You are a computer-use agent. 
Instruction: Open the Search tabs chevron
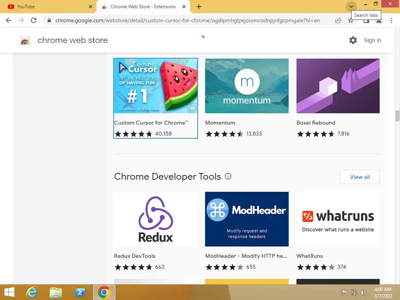pyautogui.click(x=351, y=6)
